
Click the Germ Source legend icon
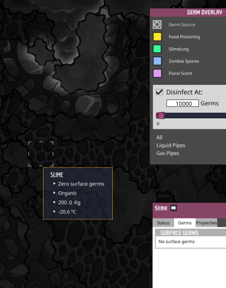coord(157,25)
